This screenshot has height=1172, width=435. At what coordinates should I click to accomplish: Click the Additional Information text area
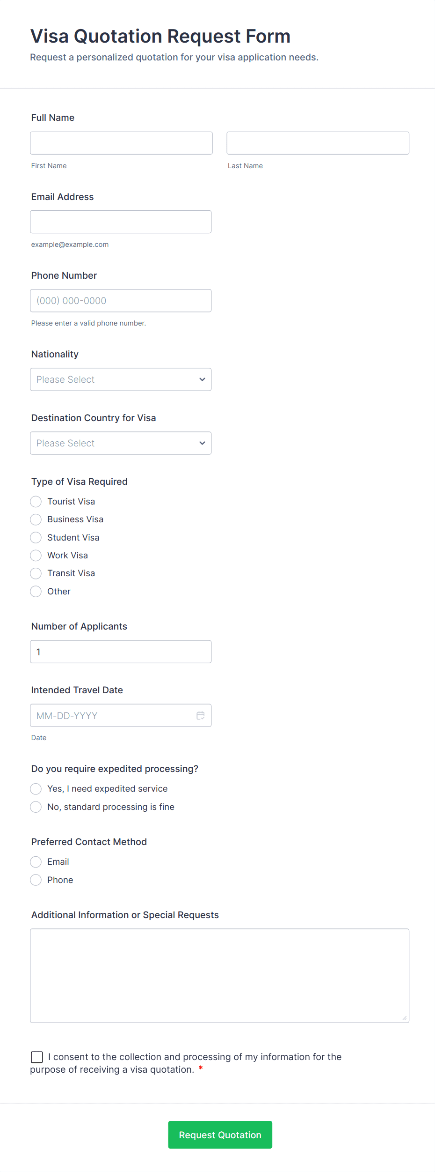click(x=219, y=975)
